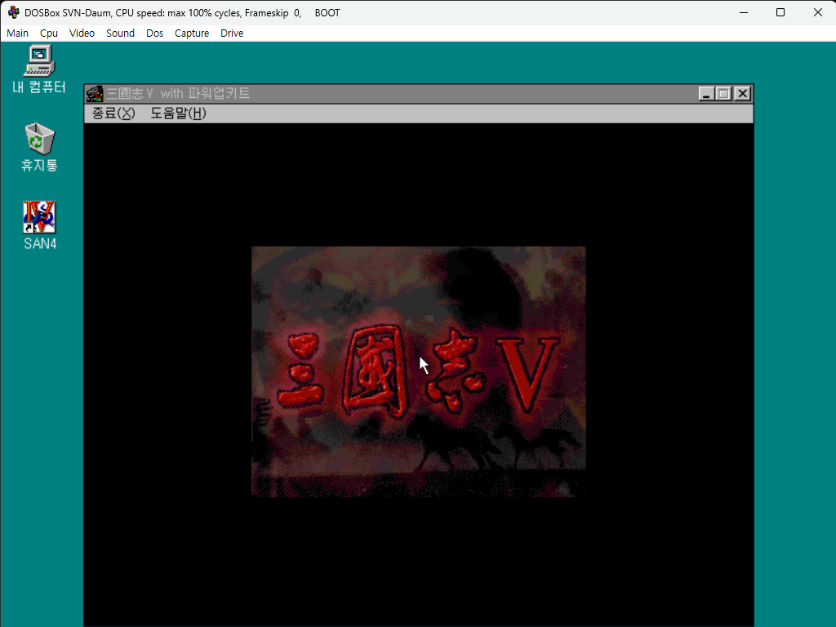Open the DOSBox Sound menu
Screen dimensions: 836x627
click(x=121, y=33)
